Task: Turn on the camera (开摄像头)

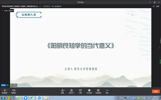Action: [x=13, y=91]
